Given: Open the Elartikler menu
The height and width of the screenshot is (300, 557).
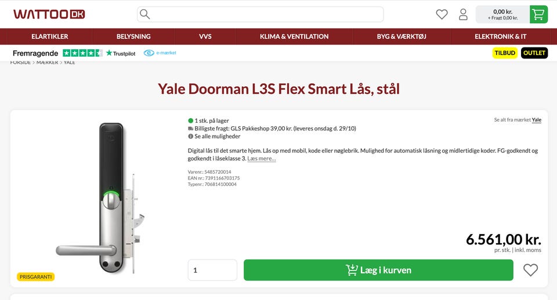Looking at the screenshot, I should [49, 36].
